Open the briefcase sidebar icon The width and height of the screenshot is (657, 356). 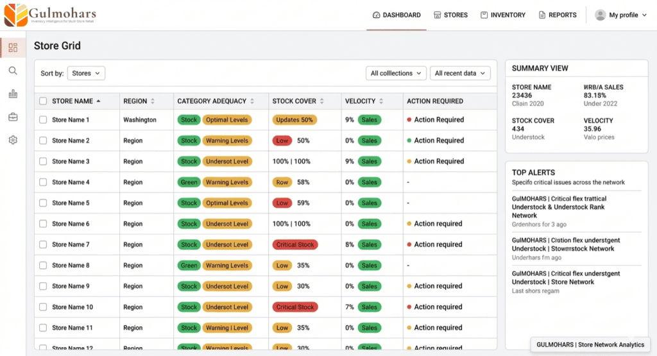[13, 117]
